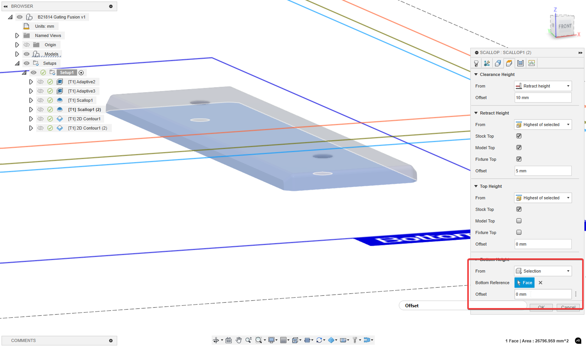Expand the Named Views folder in the browser
Image resolution: width=586 pixels, height=347 pixels.
coord(17,35)
